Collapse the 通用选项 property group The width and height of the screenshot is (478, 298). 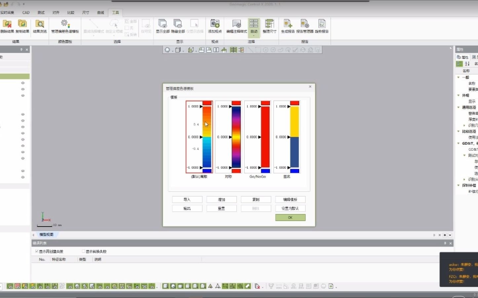point(458,107)
